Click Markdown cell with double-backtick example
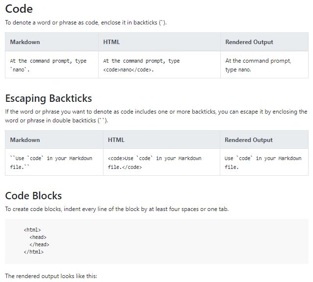 click(51, 163)
